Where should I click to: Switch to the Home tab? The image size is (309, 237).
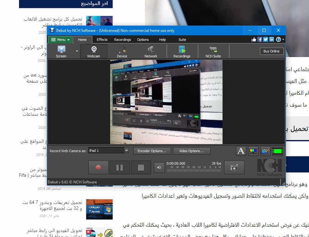tap(82, 40)
